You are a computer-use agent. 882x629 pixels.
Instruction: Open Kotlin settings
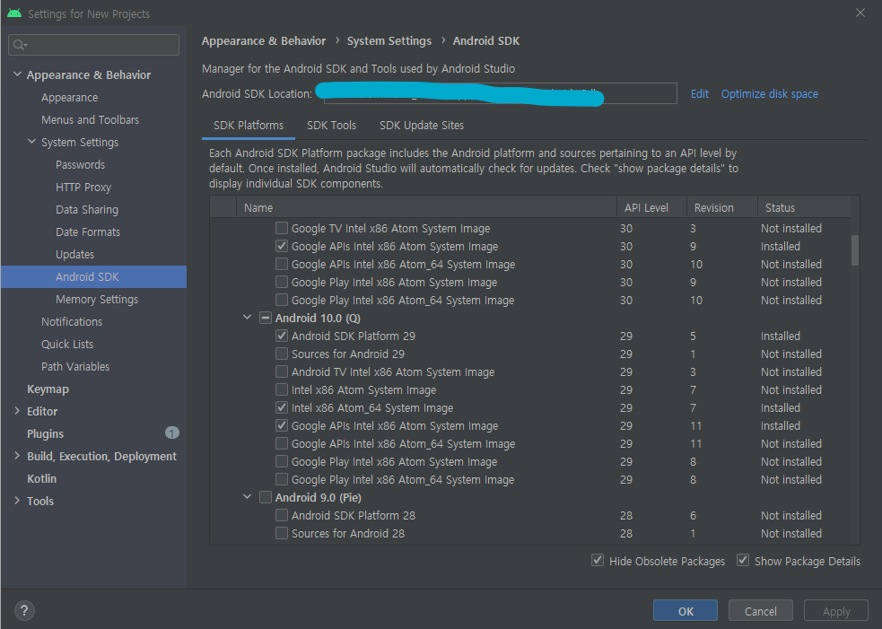[41, 479]
